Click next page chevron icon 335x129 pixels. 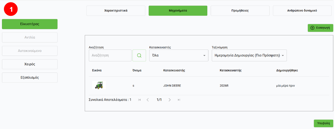(170, 100)
